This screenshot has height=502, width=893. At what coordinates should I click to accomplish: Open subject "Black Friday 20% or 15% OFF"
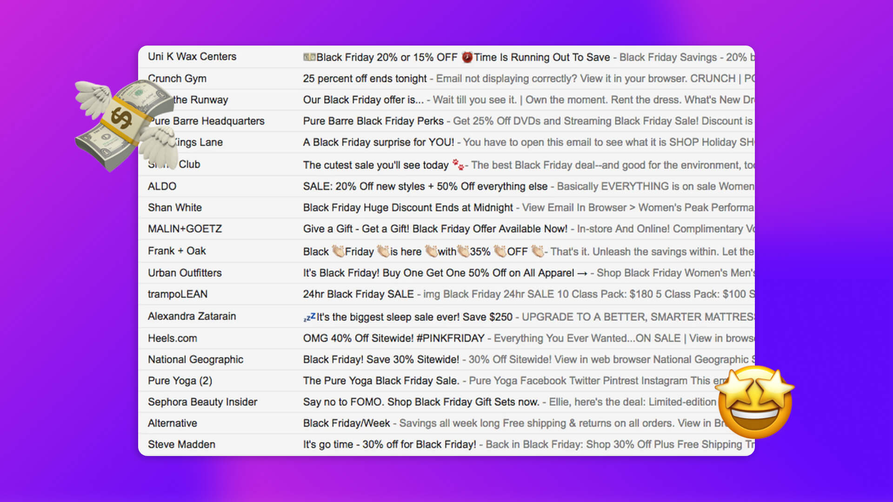pos(387,57)
